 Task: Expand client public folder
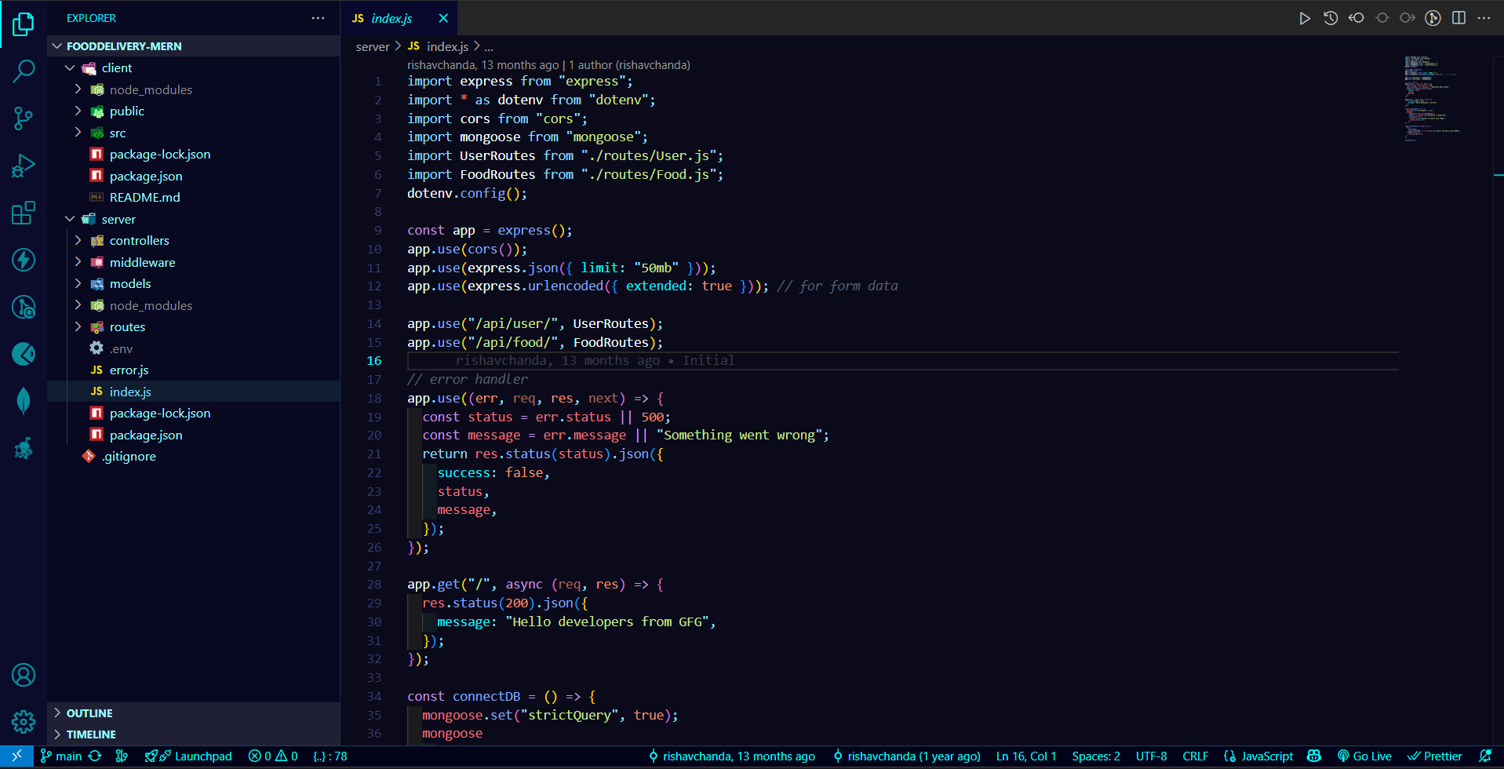tap(194, 111)
